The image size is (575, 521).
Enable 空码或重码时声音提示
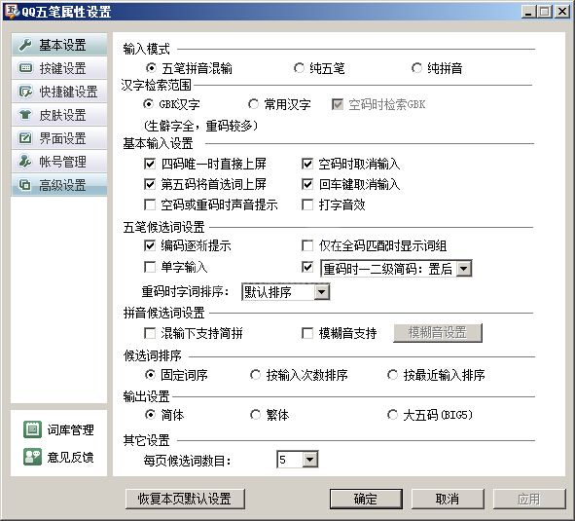click(x=150, y=205)
